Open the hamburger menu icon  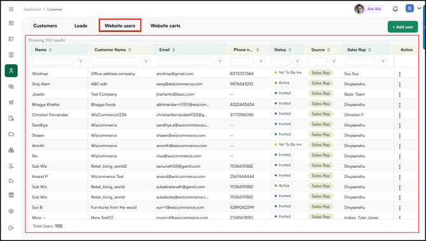11,10
